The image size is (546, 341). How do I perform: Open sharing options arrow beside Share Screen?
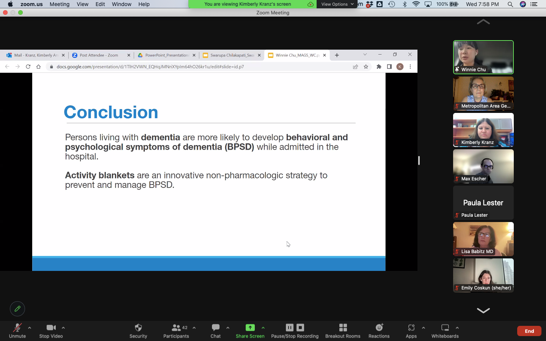click(x=263, y=328)
